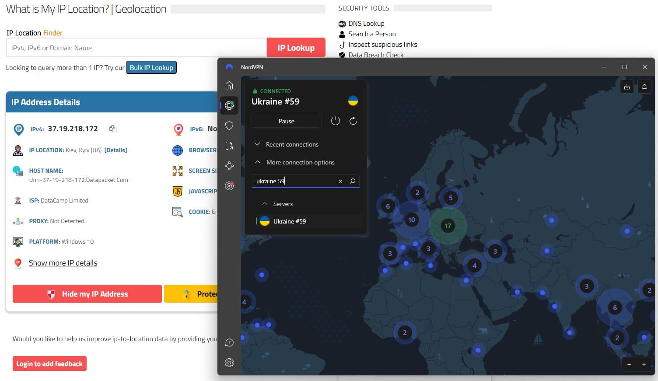Clear the server search text
The image size is (658, 381).
(340, 181)
